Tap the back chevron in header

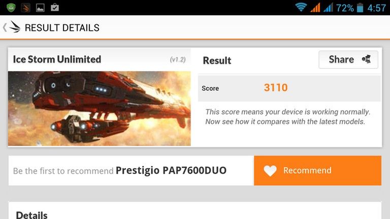click(5, 27)
